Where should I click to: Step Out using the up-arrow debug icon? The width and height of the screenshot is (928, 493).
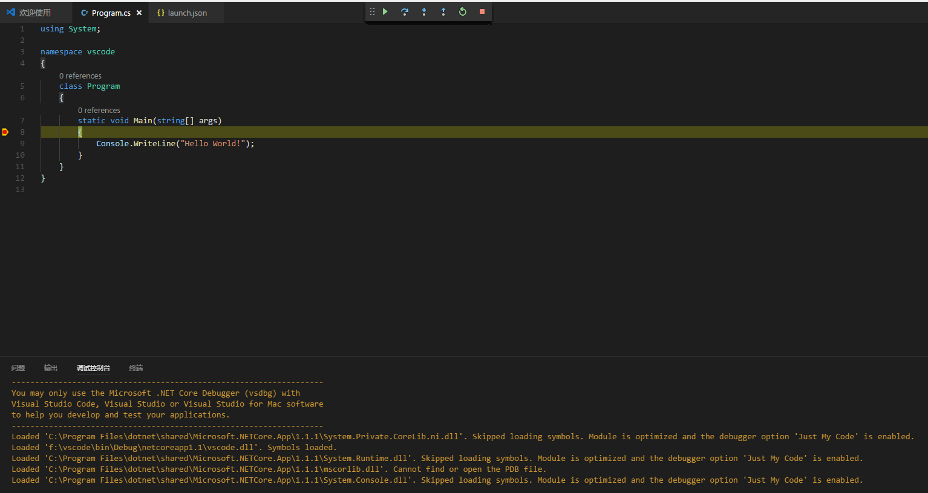[x=443, y=12]
